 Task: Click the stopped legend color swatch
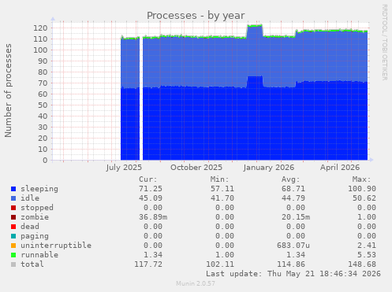[13, 208]
